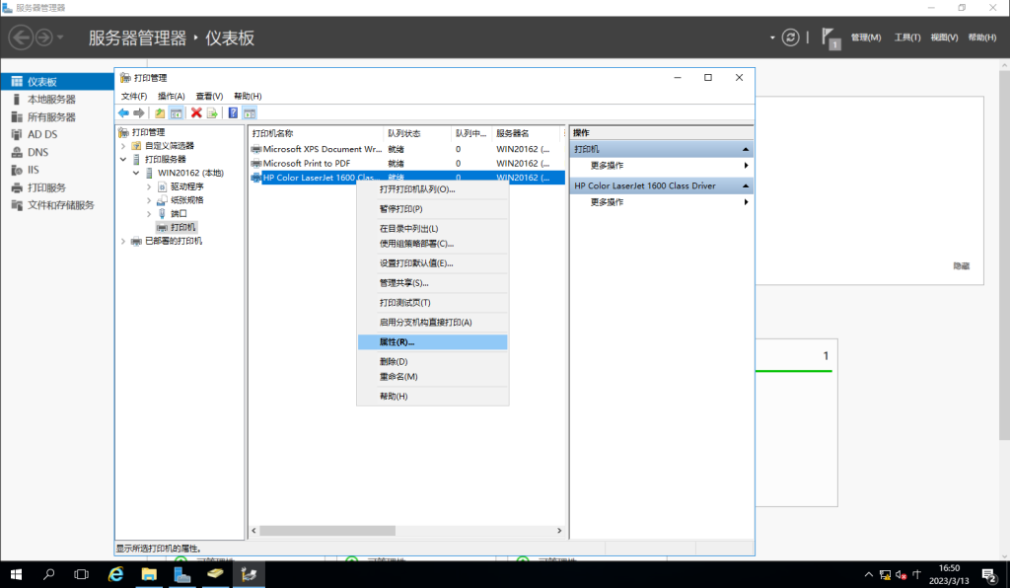Sort by the 队列状态 column header
Screen dimensions: 1010x588
[x=417, y=133]
